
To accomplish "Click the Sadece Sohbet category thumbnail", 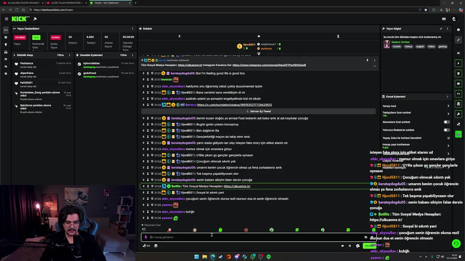I will click(x=387, y=44).
